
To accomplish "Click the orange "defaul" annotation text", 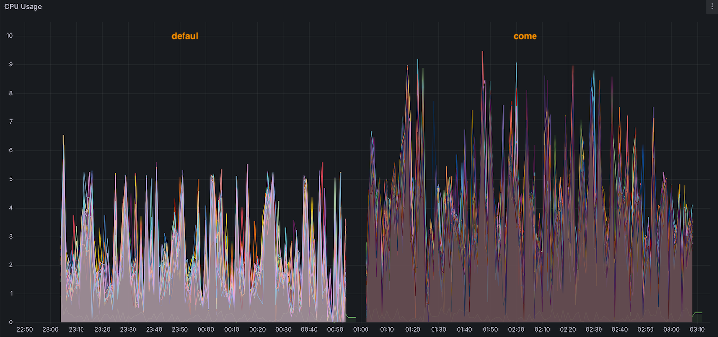I will point(184,36).
